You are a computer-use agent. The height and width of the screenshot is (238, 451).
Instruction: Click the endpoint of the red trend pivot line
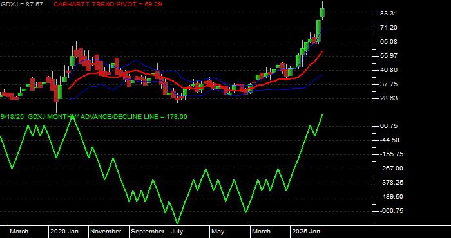tap(322, 51)
